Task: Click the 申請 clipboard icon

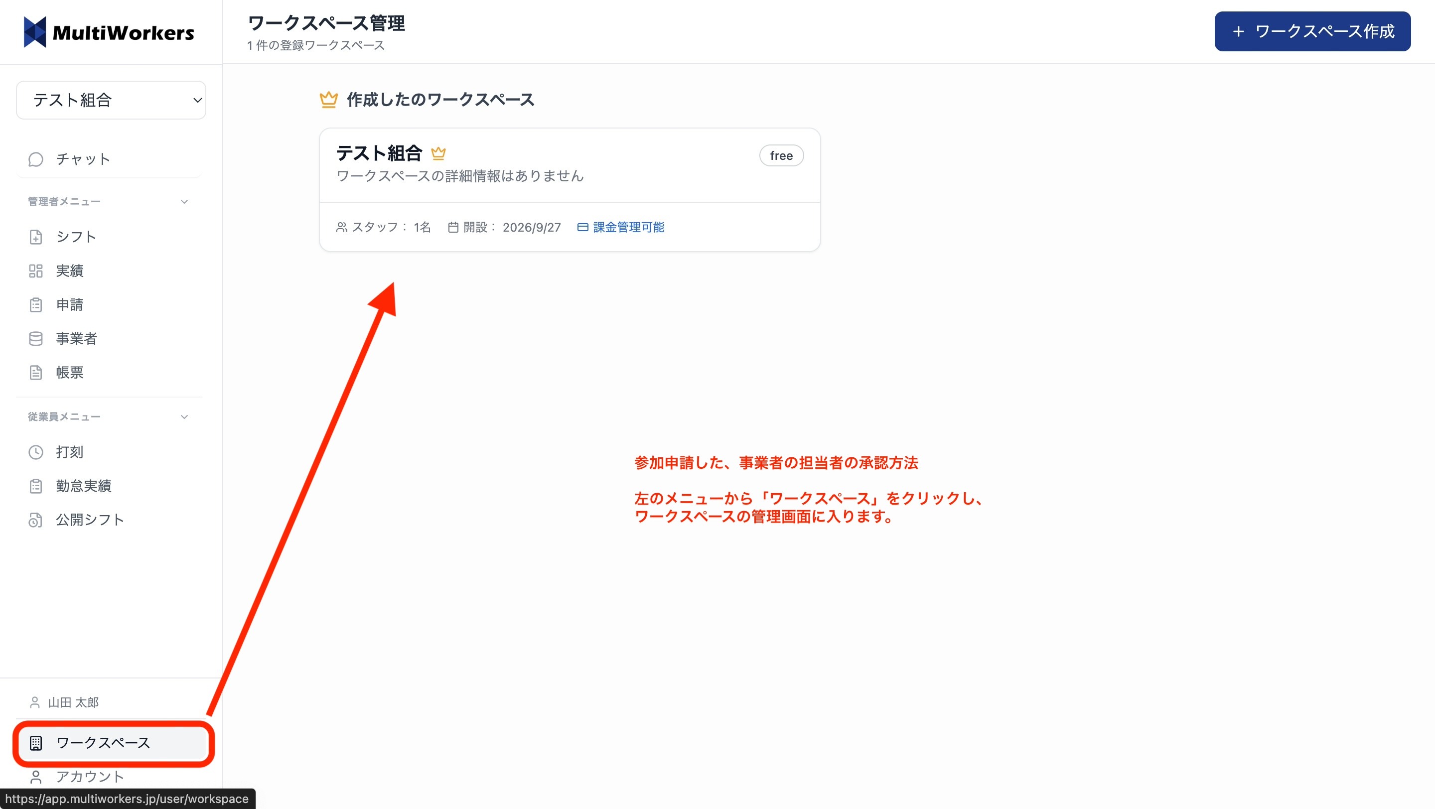Action: pyautogui.click(x=36, y=304)
